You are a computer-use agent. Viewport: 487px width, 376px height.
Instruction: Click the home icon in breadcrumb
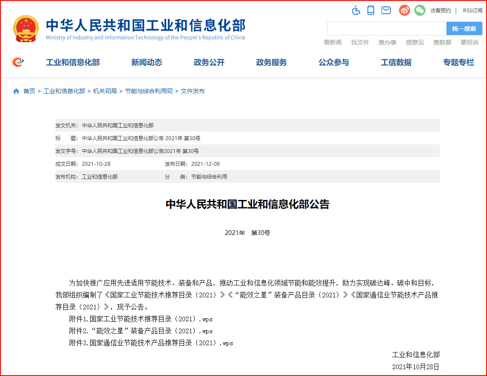click(x=16, y=91)
